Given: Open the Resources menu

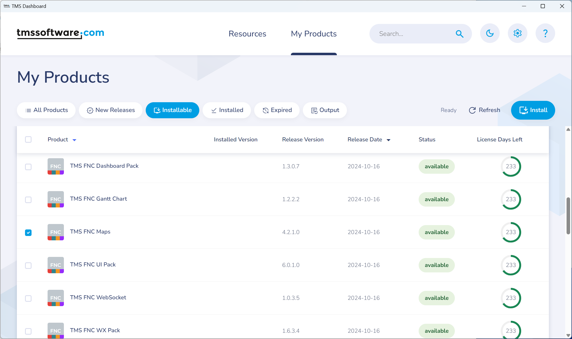Looking at the screenshot, I should pyautogui.click(x=247, y=34).
